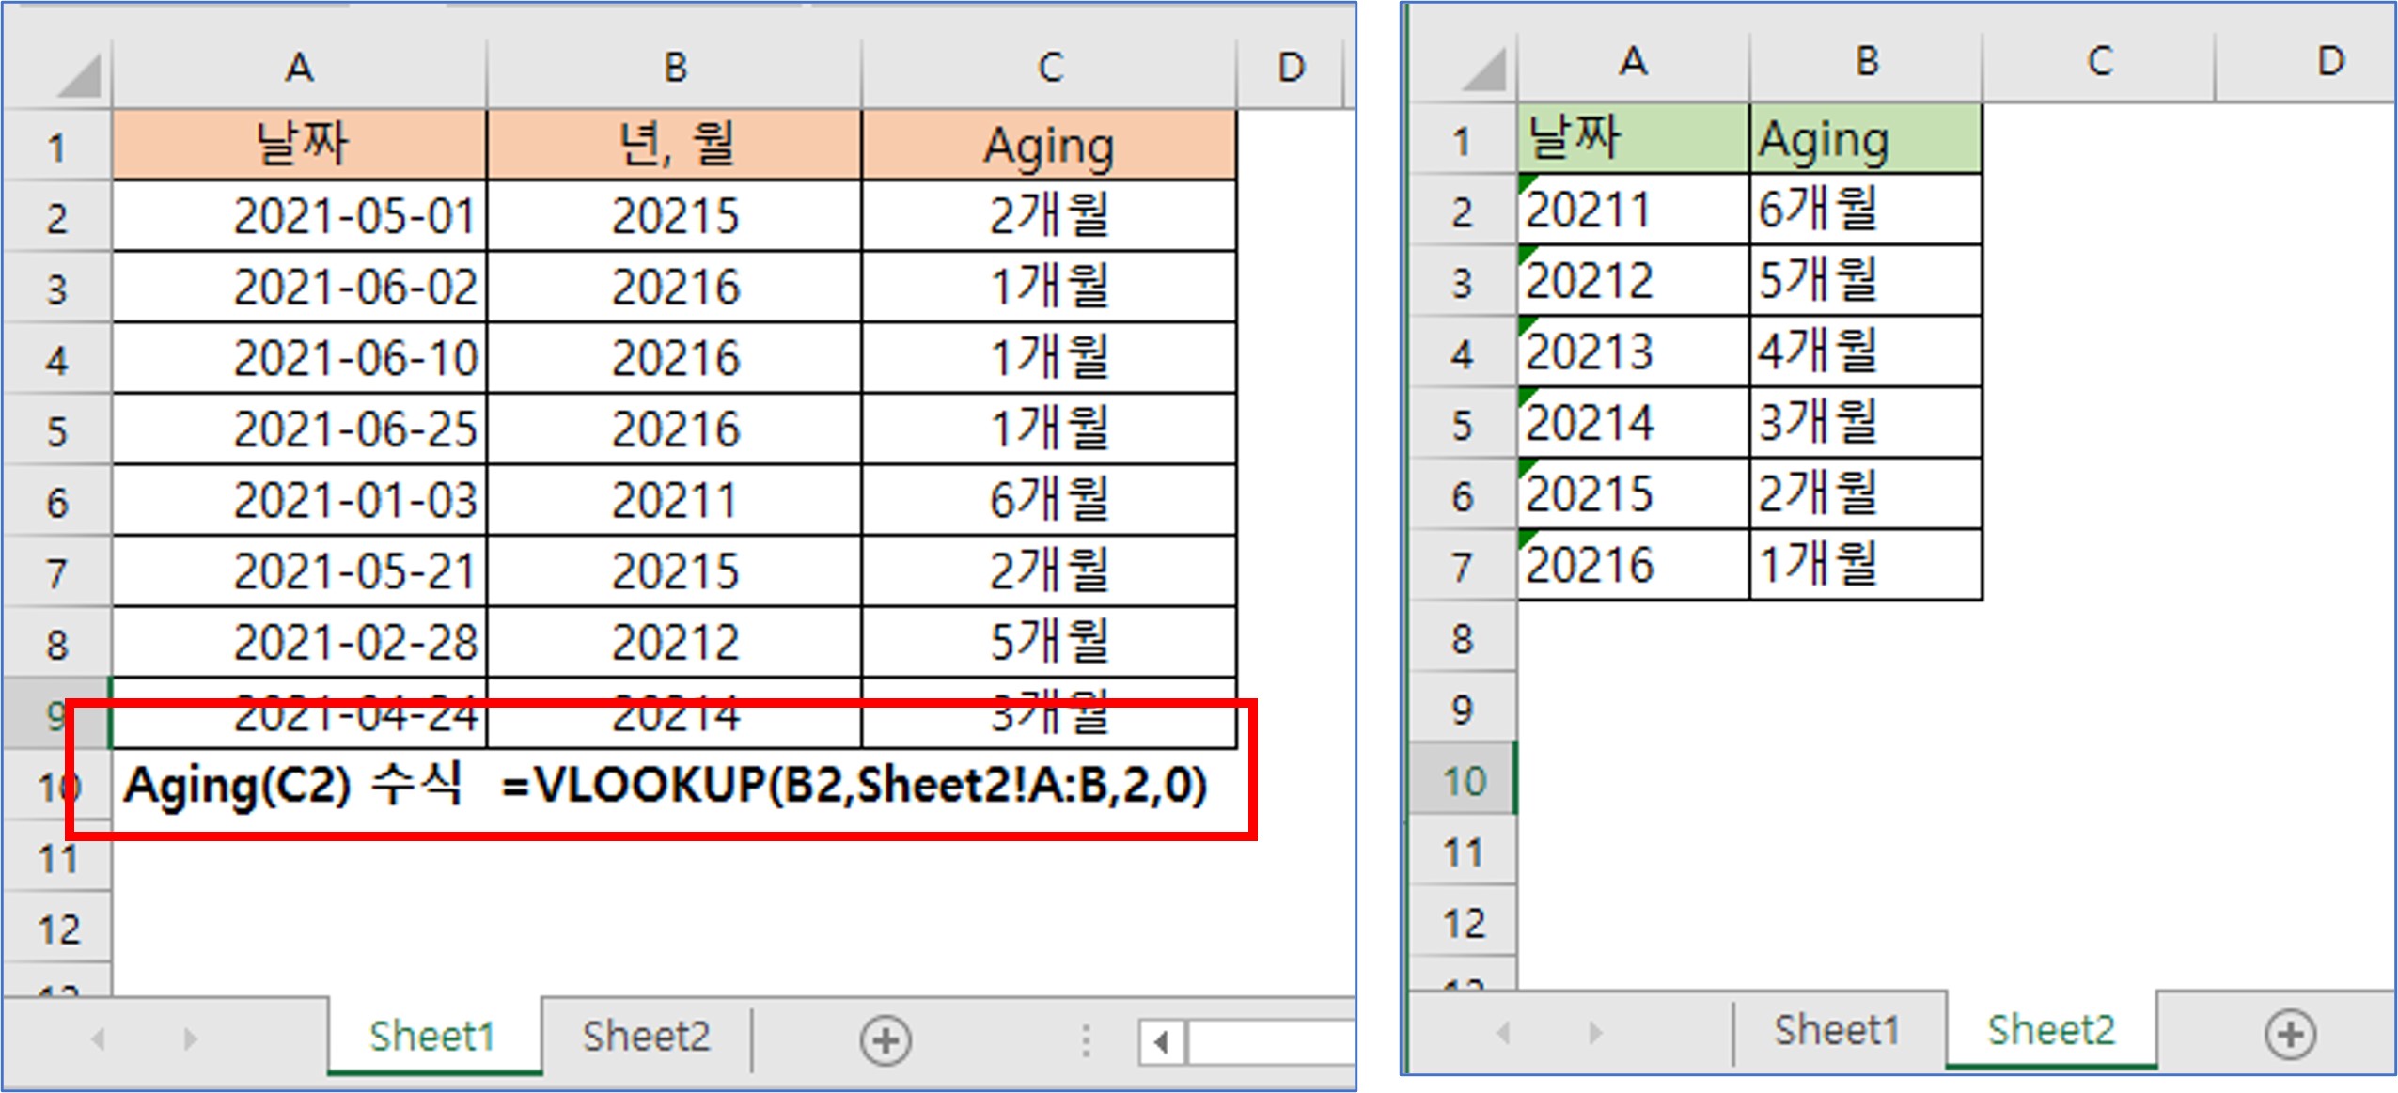The image size is (2398, 1093).
Task: Select column C header in left sheet
Action: coord(1049,68)
